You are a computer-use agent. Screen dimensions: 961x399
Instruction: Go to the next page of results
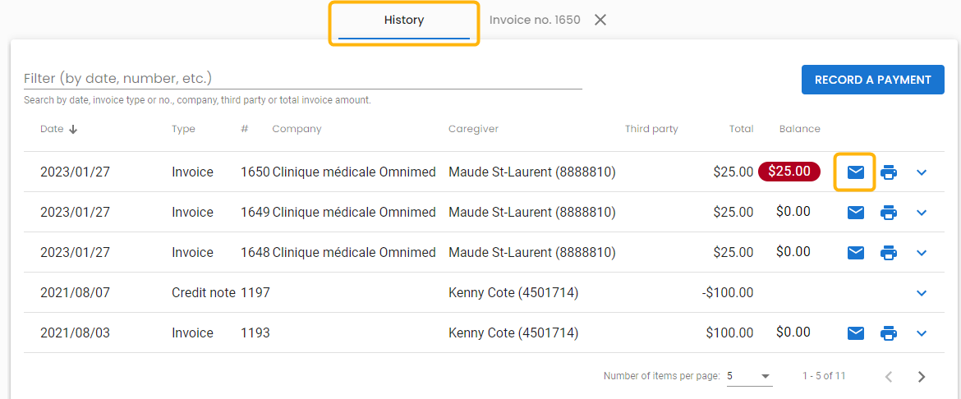pos(921,377)
